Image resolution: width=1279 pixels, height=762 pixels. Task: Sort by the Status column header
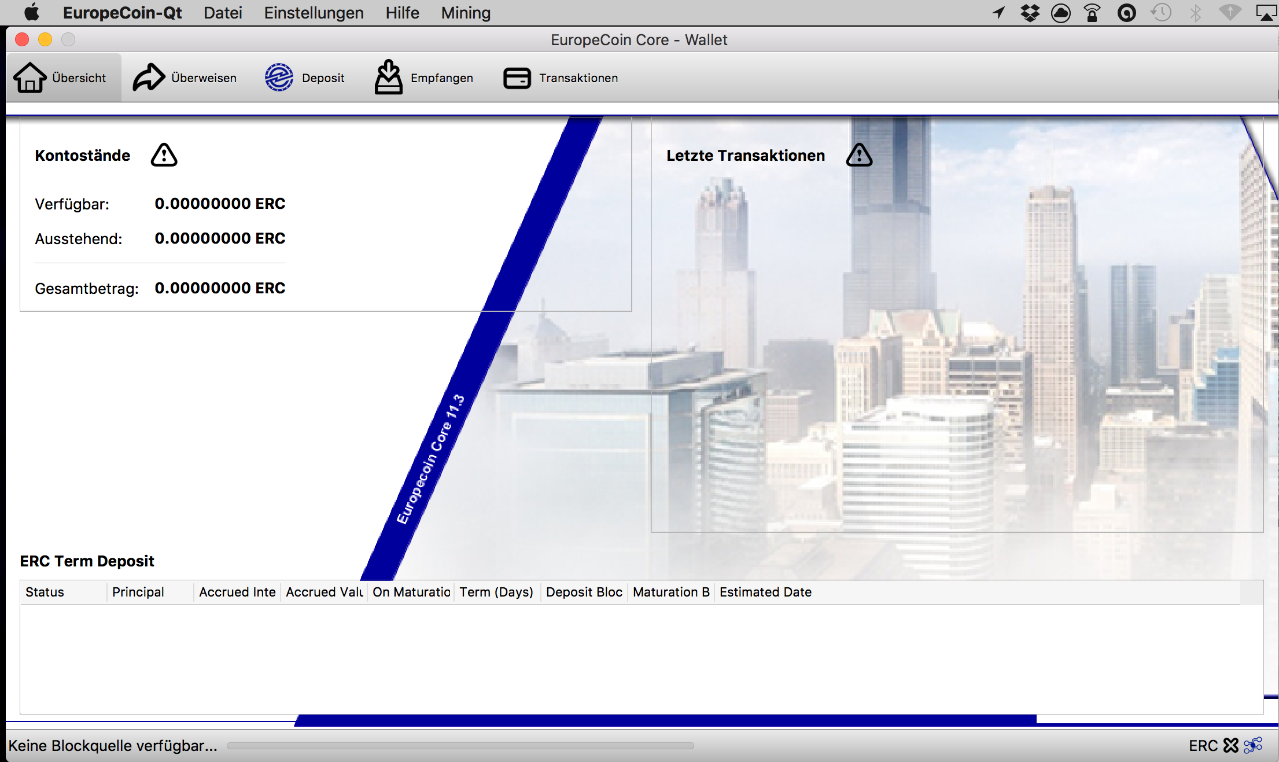[x=64, y=592]
